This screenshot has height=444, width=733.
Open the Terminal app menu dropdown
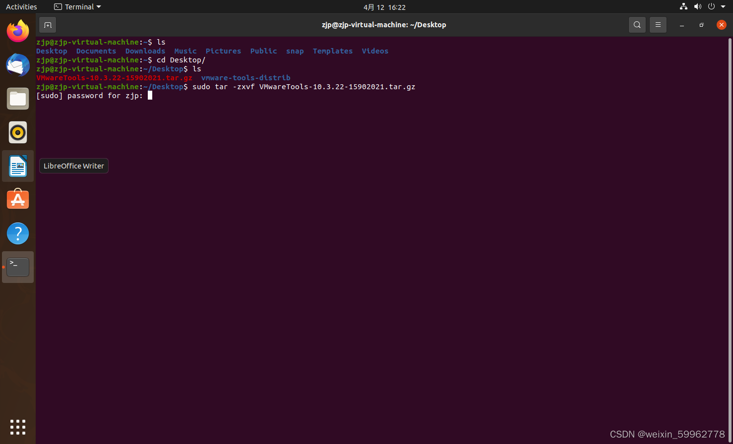click(77, 7)
